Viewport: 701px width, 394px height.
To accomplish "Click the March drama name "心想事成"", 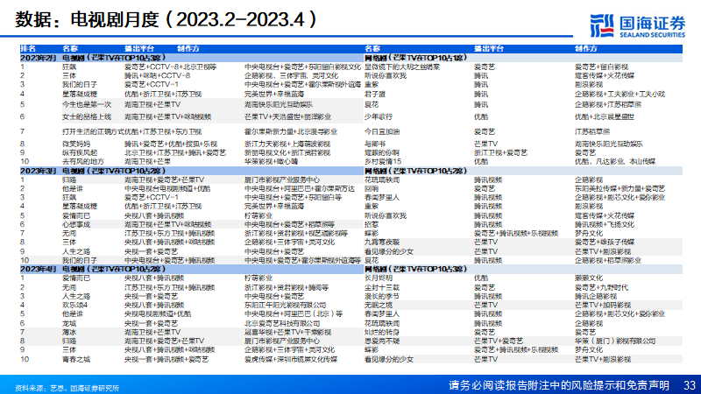I will pos(76,224).
